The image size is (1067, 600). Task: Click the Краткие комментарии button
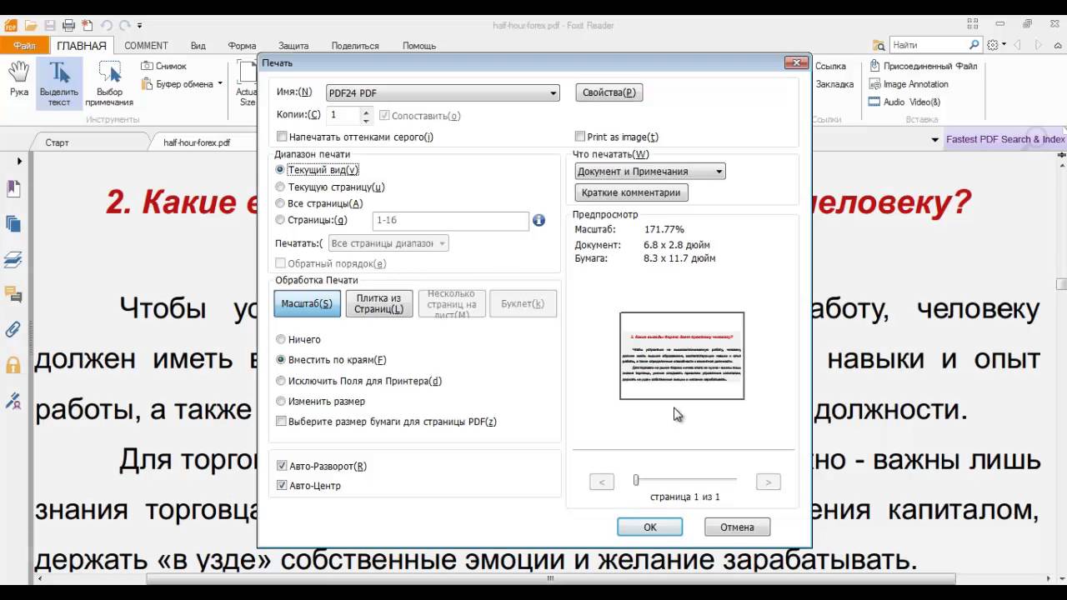coord(631,192)
